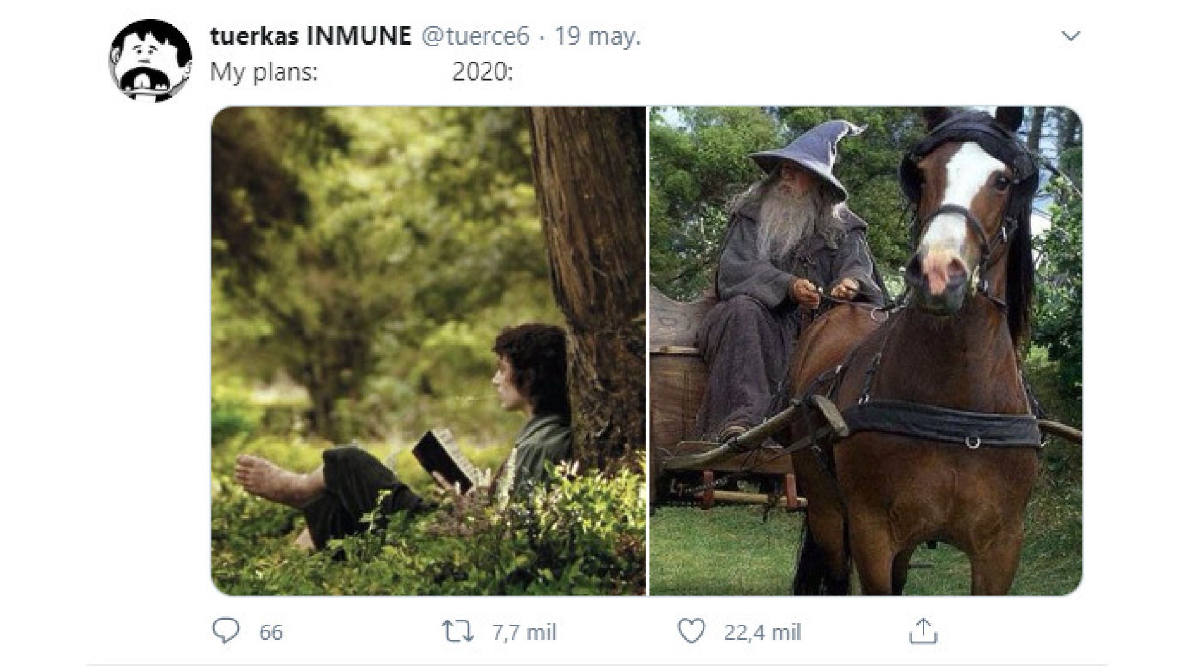The width and height of the screenshot is (1194, 671).
Task: Click the 7,7 mil retweet count
Action: tap(524, 632)
